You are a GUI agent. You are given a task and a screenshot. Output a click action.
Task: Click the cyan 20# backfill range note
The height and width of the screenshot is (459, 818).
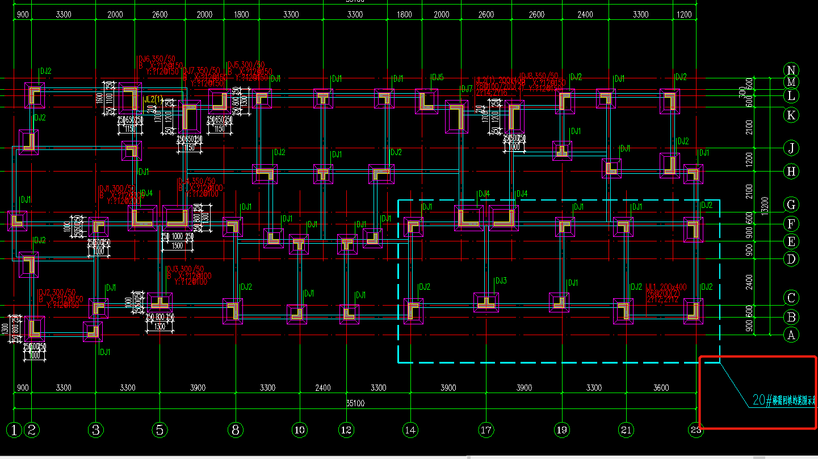[784, 400]
